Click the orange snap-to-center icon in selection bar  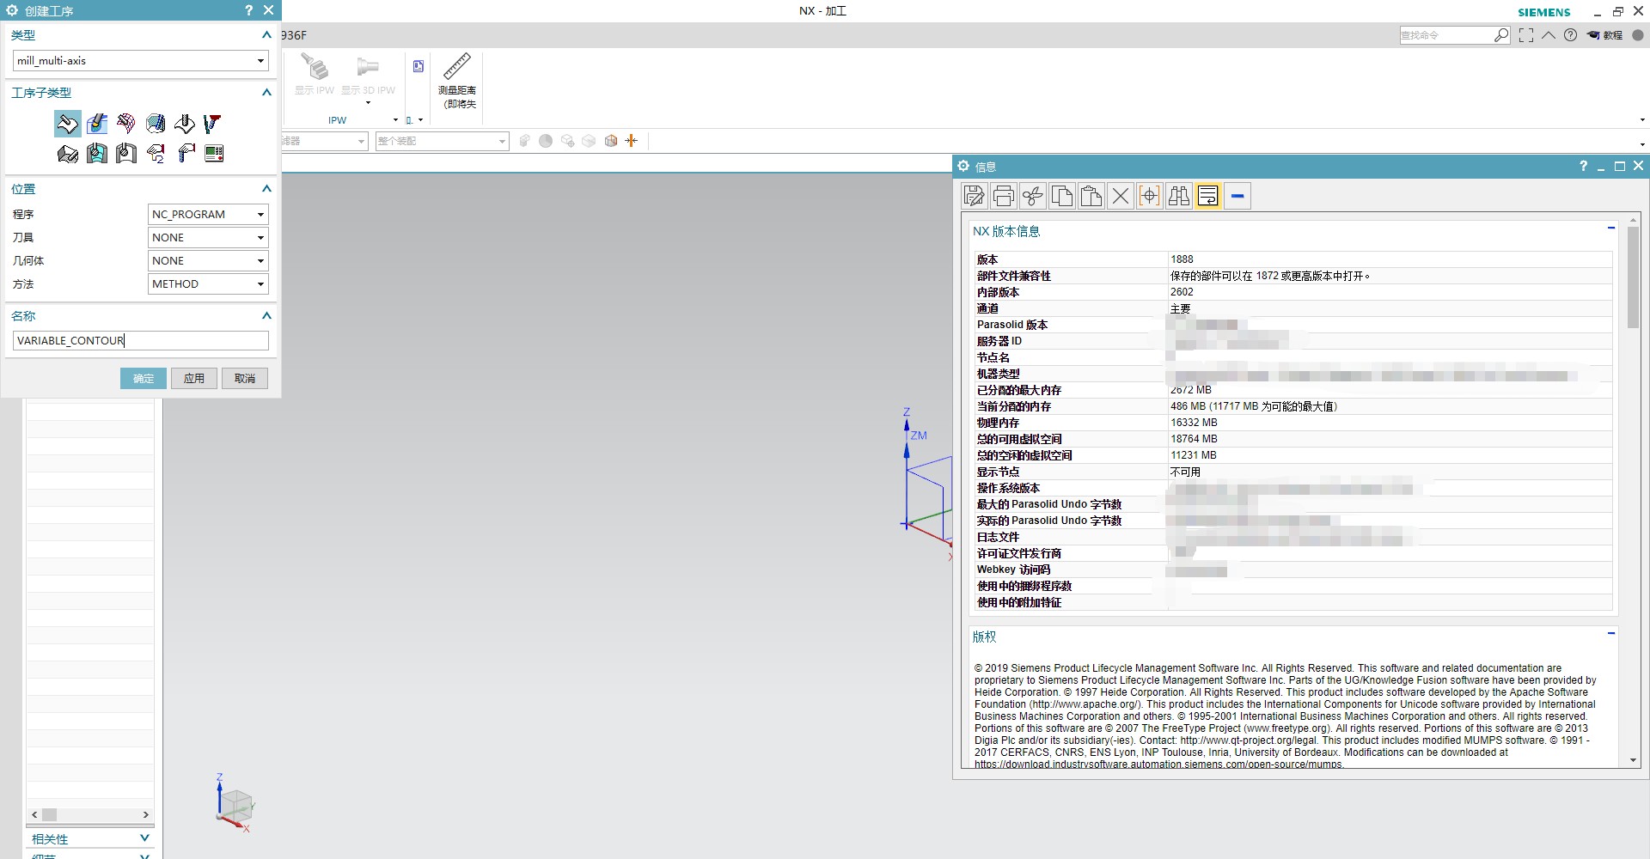(632, 140)
